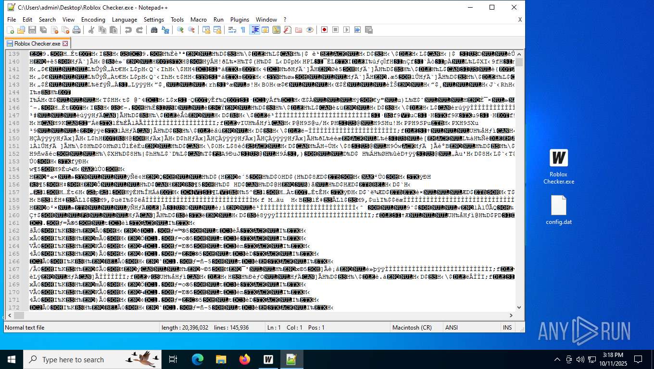Image resolution: width=654 pixels, height=369 pixels.
Task: Show the Document Map panel icon
Action: [x=277, y=30]
